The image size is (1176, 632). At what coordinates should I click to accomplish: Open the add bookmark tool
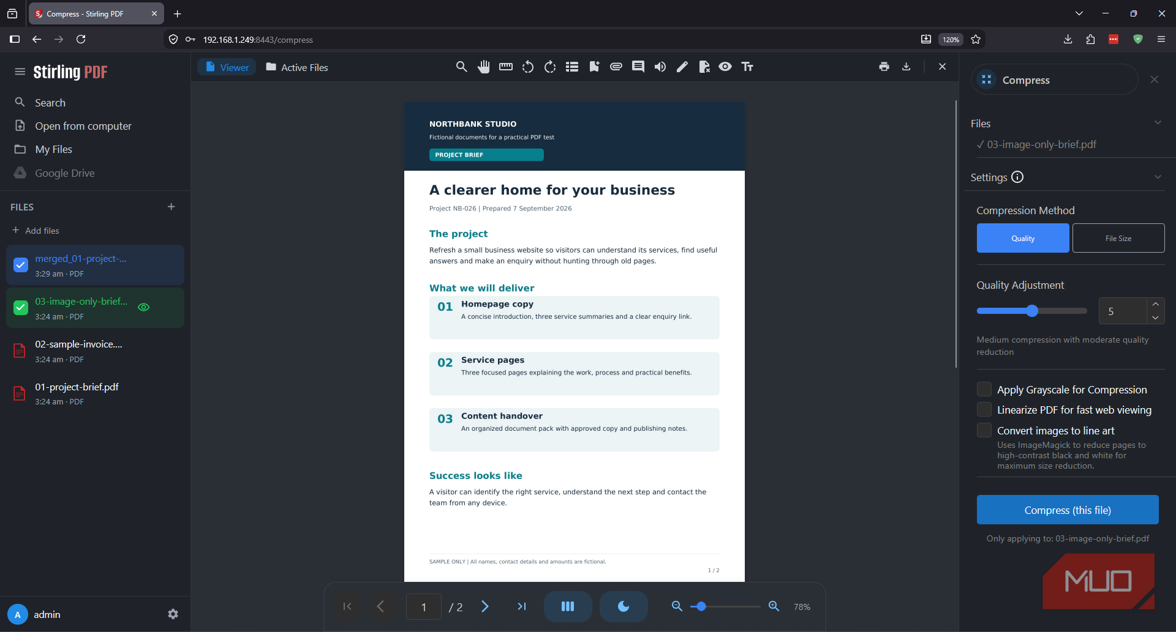pos(594,67)
